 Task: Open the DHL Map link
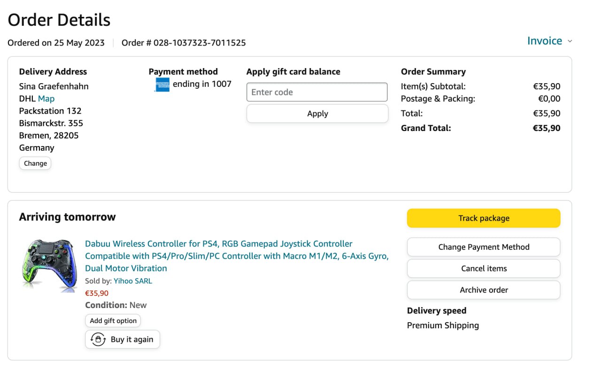coord(46,99)
